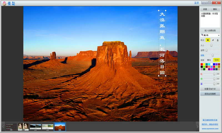Click the lotus app logo icon
222x133 pixels.
4,3
